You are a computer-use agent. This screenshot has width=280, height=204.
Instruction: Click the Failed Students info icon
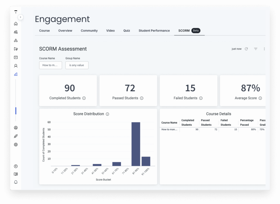(x=201, y=98)
